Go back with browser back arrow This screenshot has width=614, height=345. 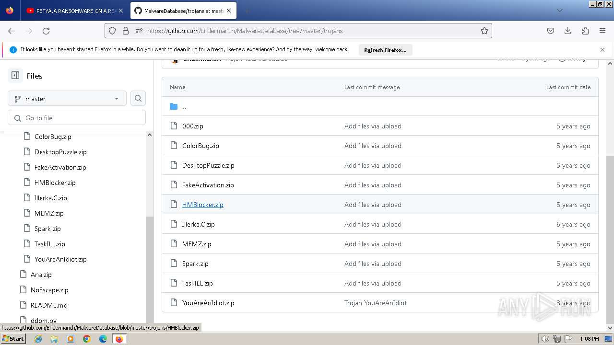pos(12,31)
